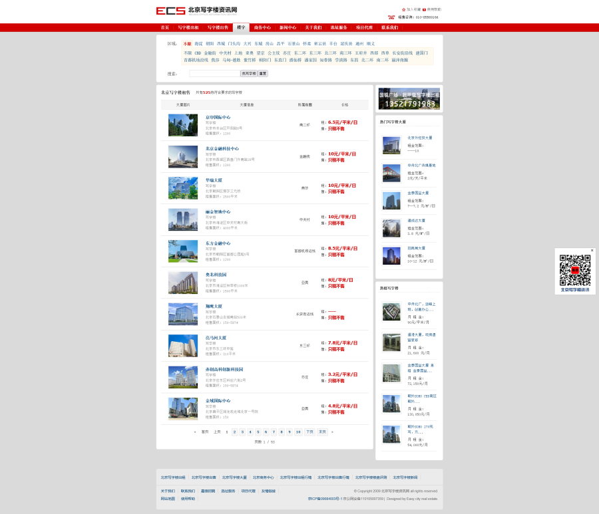Filter by 朝阳 district
This screenshot has height=514, width=599.
click(210, 44)
